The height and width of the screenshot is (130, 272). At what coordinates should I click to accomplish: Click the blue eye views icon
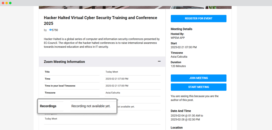click(50, 30)
